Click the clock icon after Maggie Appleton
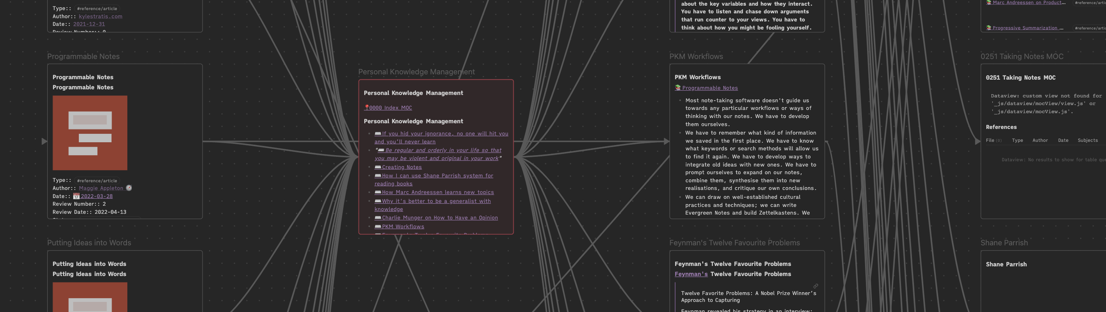Screen dimensions: 1106x312 pos(129,188)
